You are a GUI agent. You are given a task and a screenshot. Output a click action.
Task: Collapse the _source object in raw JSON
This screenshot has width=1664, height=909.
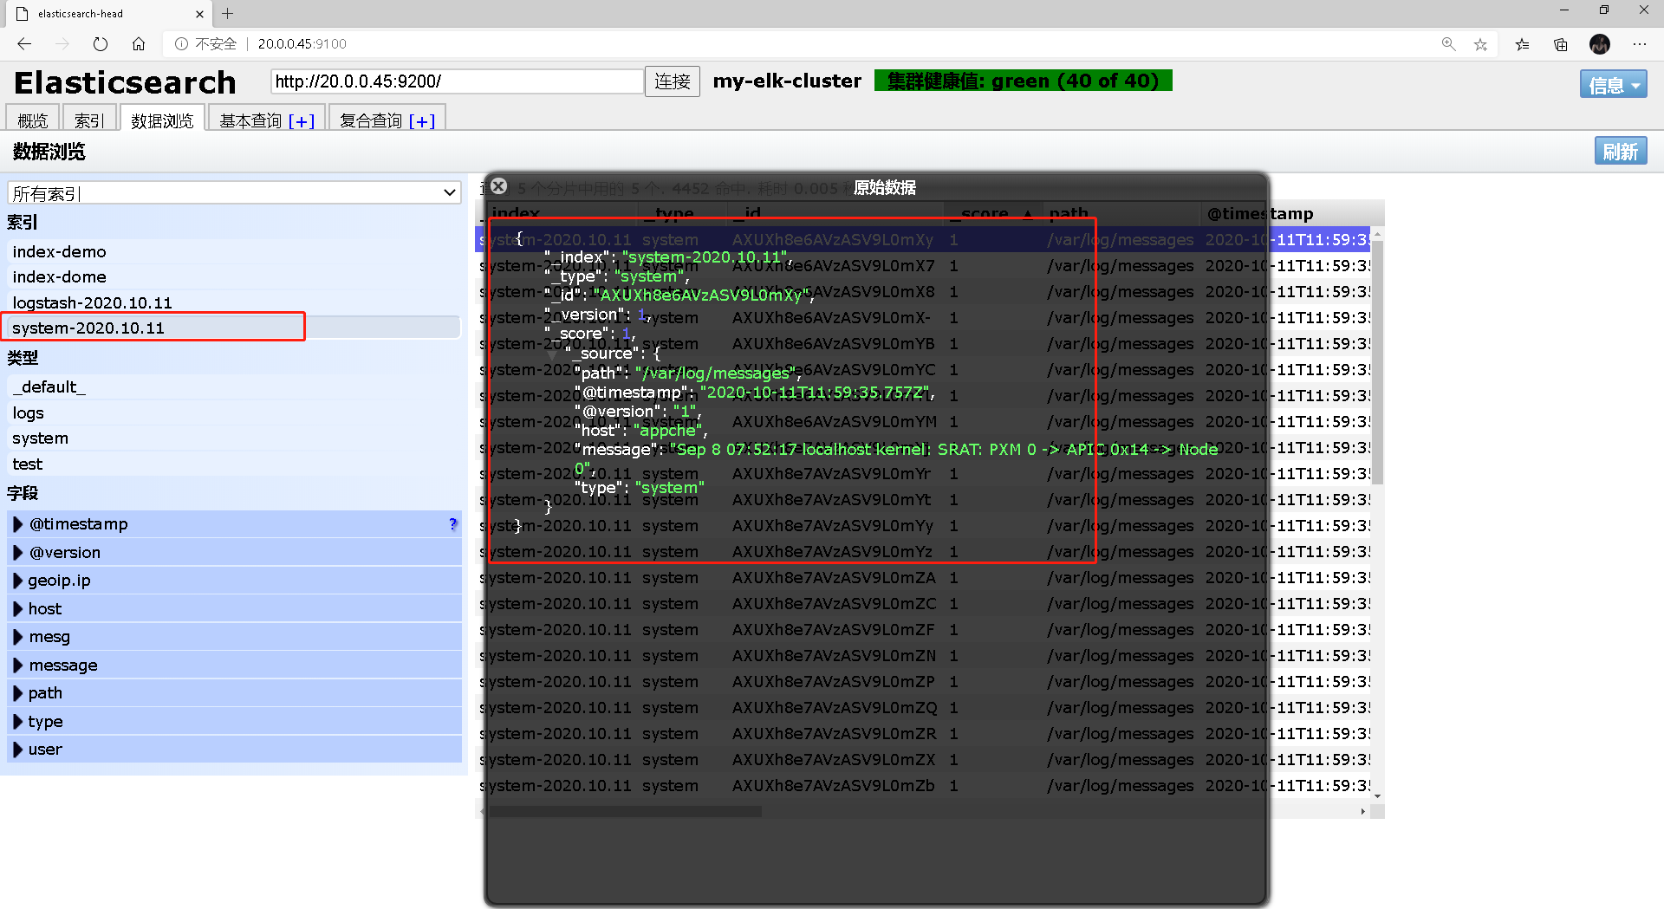tap(553, 354)
